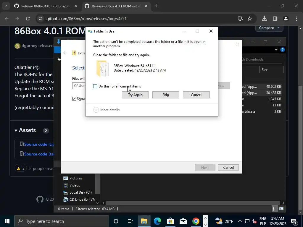The width and height of the screenshot is (303, 227).
Task: Open the Chrome three-dot menu
Action: click(x=296, y=19)
